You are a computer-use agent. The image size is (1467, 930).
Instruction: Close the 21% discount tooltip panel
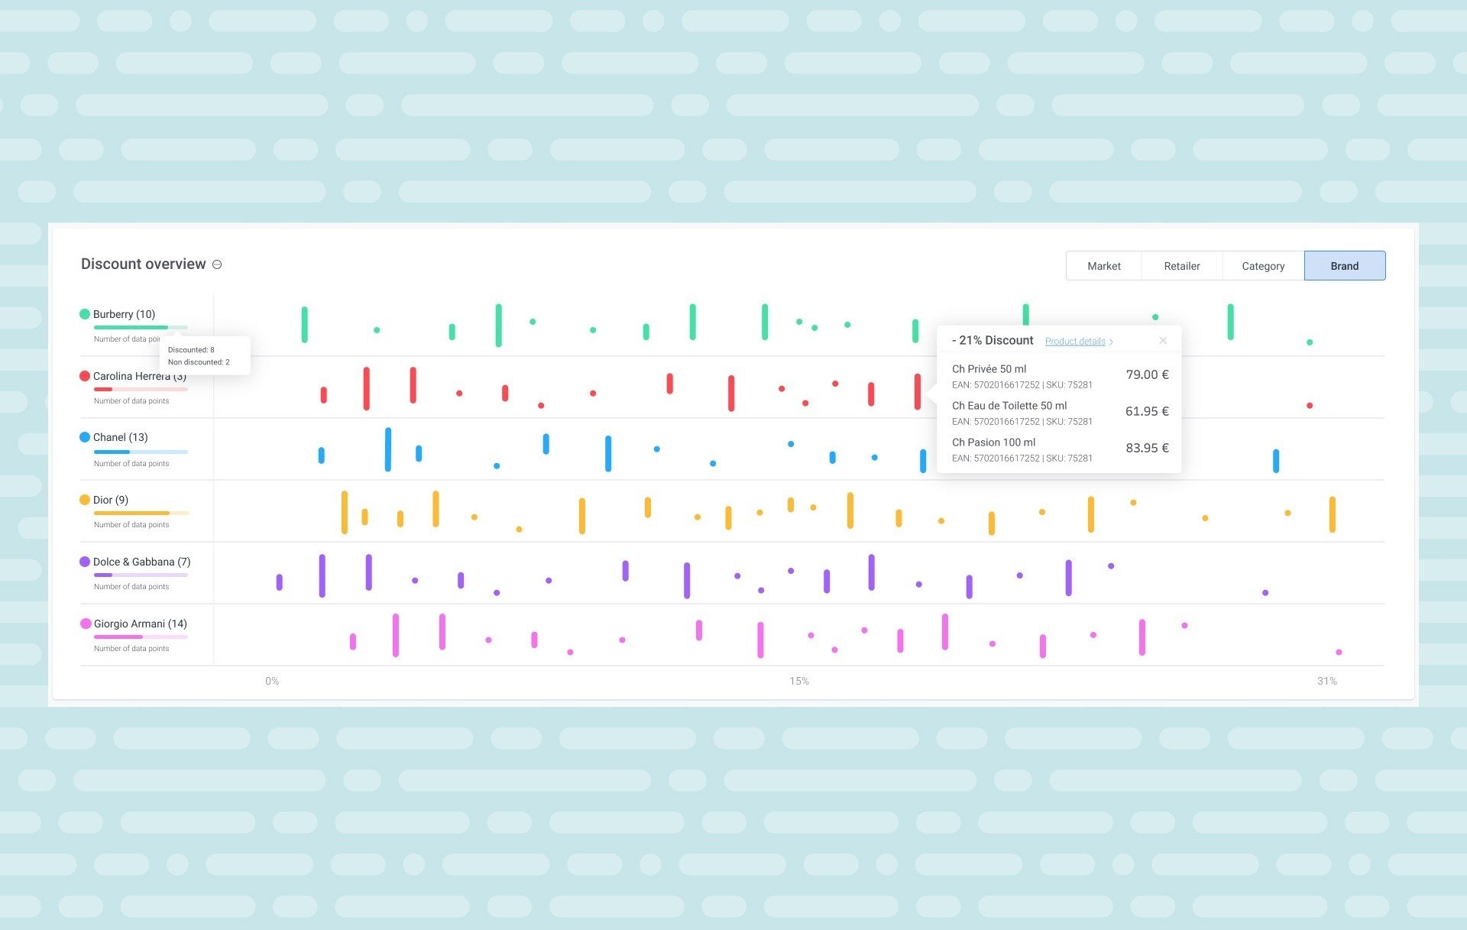click(1164, 340)
